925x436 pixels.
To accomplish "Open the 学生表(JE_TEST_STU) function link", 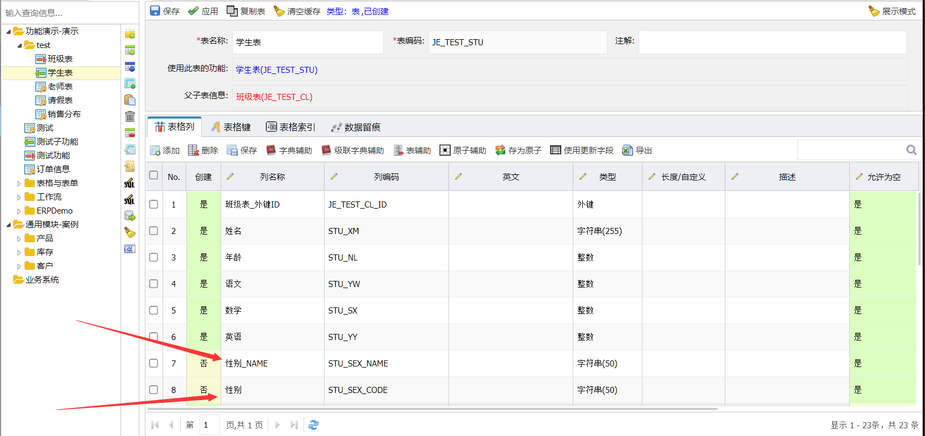I will pos(276,70).
